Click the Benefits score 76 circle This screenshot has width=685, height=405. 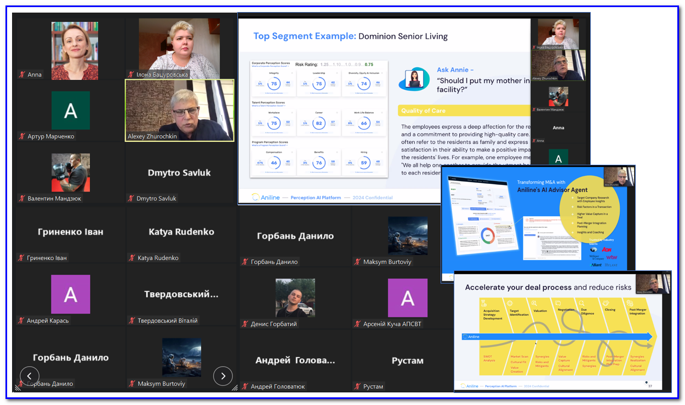(x=319, y=163)
